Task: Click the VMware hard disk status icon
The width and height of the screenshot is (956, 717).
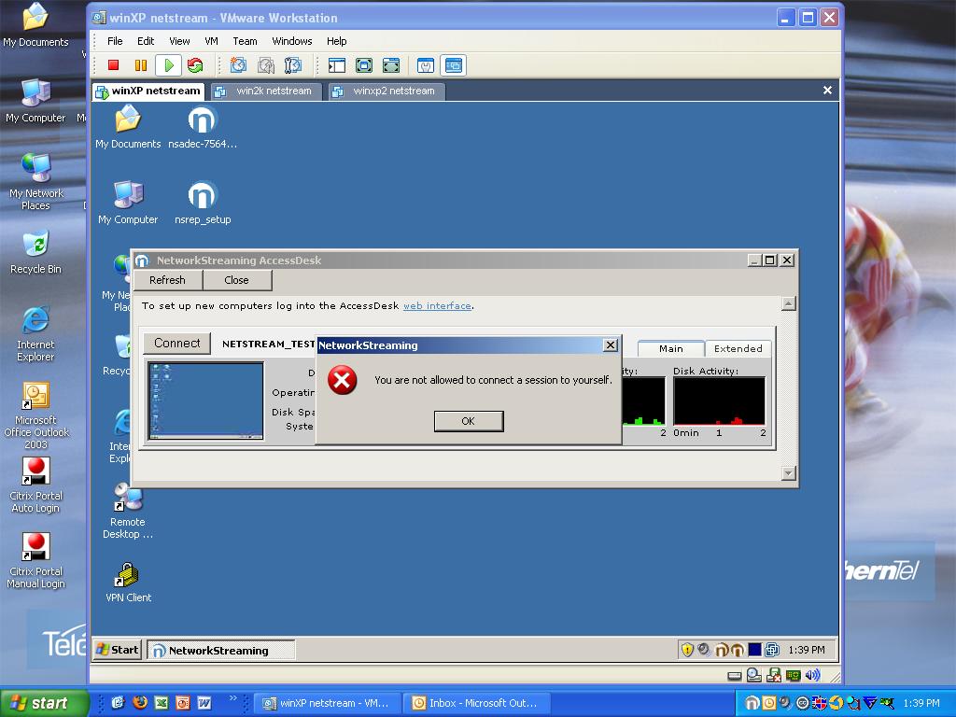Action: point(735,675)
